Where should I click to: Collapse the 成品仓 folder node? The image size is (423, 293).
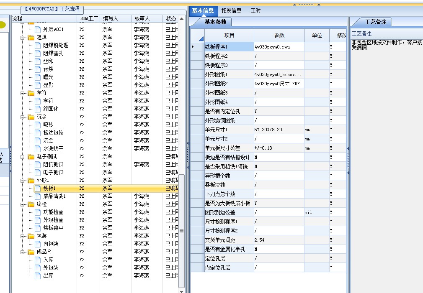coord(23,252)
